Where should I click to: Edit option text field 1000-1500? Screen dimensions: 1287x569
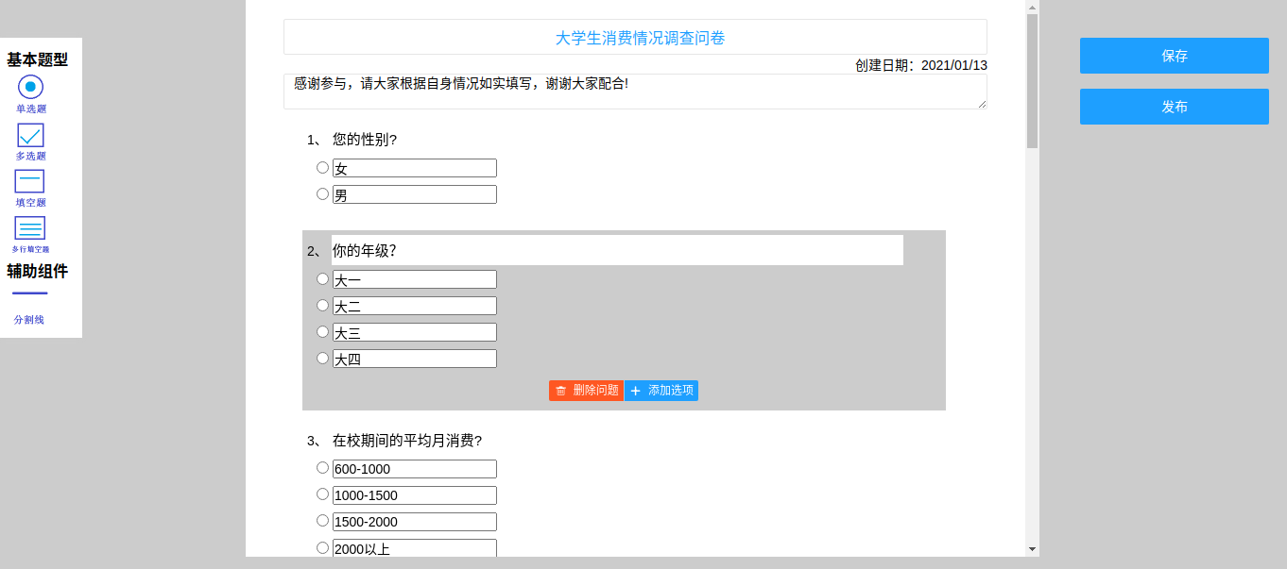click(x=415, y=495)
